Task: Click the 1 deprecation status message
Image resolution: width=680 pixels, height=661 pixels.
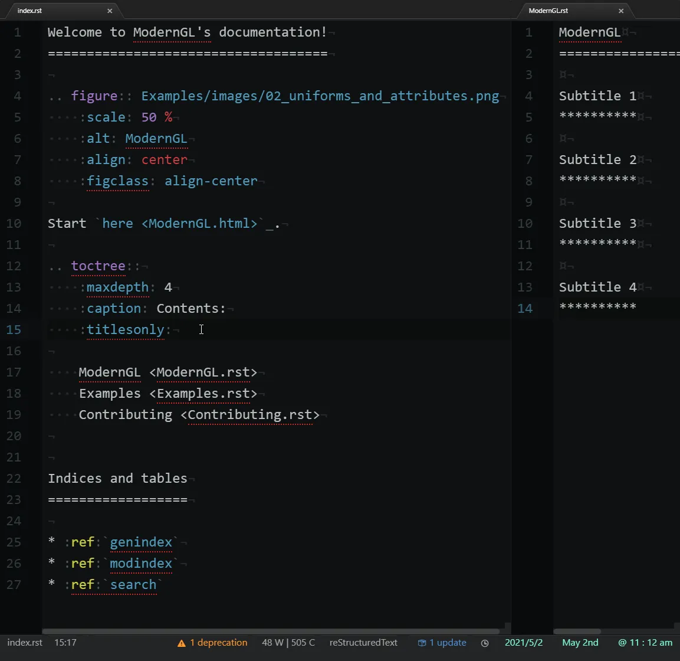Action: 218,643
